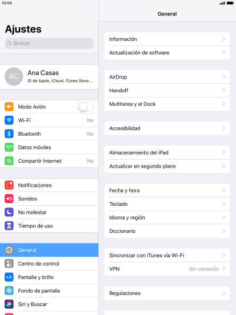Expand the Información row chevron
236x315 pixels.
click(224, 39)
